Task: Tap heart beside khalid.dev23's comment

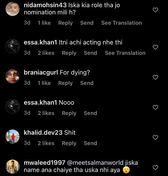Action: tap(155, 137)
